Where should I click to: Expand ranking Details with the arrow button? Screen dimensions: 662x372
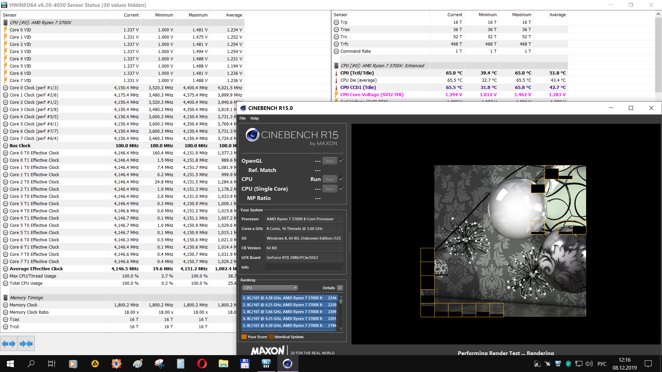coord(340,288)
